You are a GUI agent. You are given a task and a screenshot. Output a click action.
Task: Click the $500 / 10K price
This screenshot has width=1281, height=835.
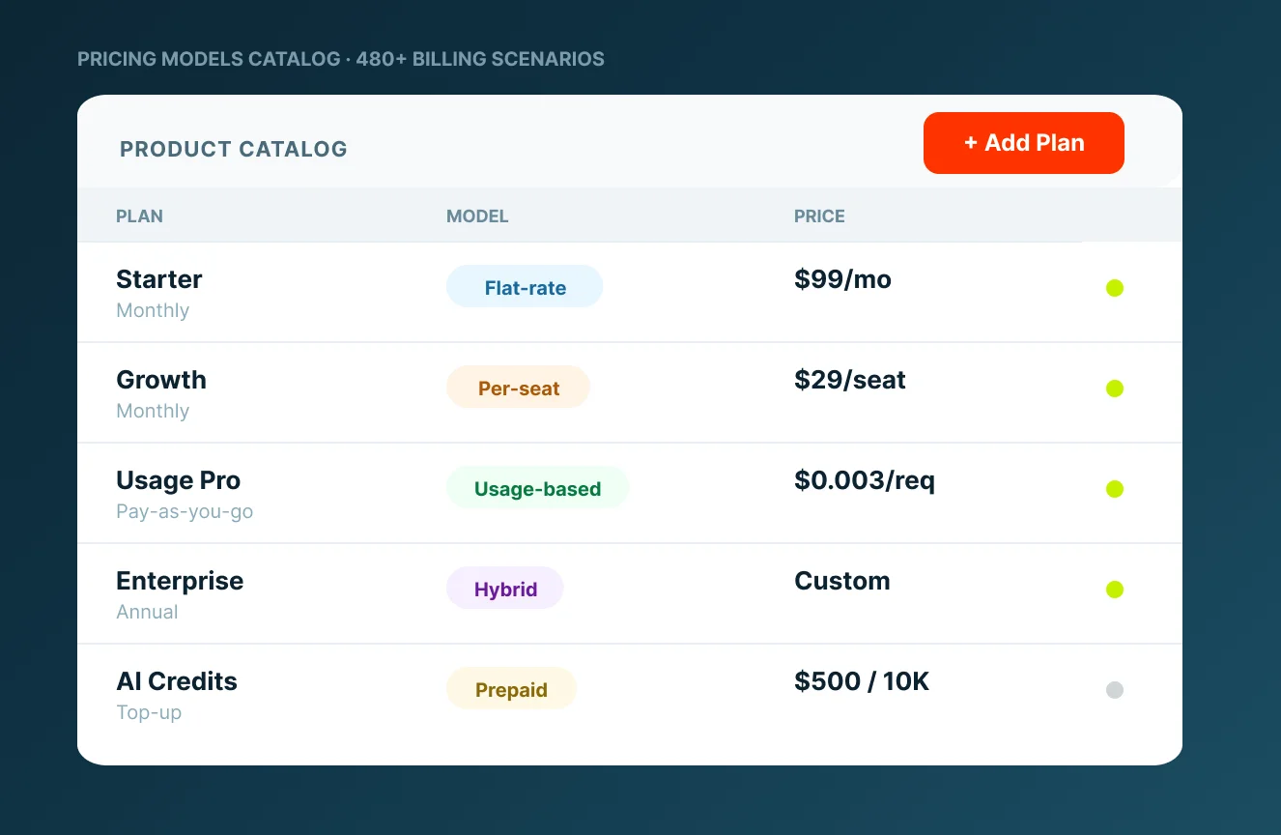click(x=862, y=681)
